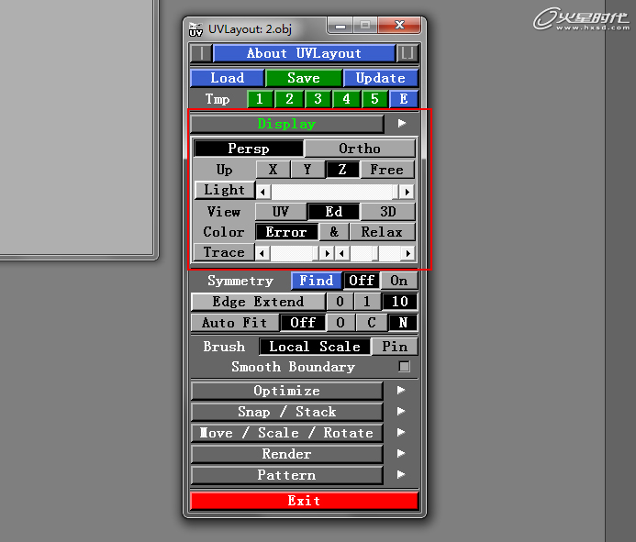636x542 pixels.
Task: Turn Symmetry On
Action: [x=399, y=281]
